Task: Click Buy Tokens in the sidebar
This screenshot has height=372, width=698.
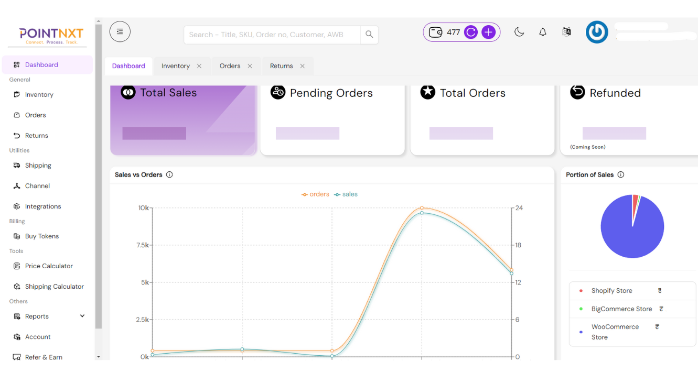Action: click(x=41, y=236)
